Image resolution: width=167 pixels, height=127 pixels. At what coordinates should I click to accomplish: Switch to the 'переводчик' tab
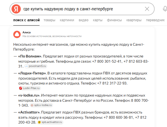155,20
